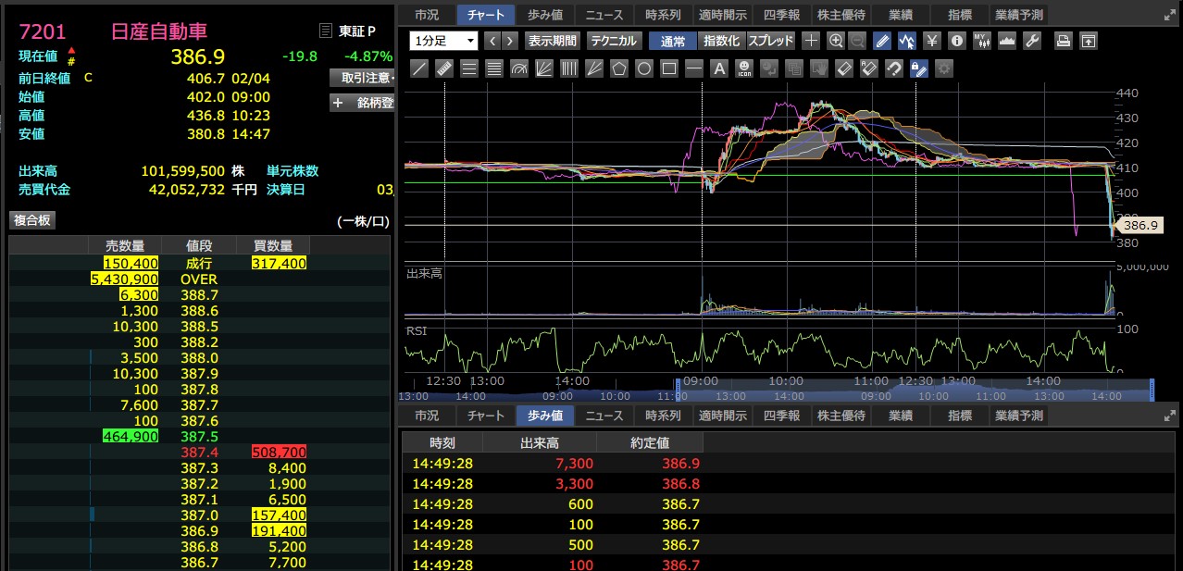The width and height of the screenshot is (1183, 571).
Task: Click the 時刻 column header
Action: [442, 441]
